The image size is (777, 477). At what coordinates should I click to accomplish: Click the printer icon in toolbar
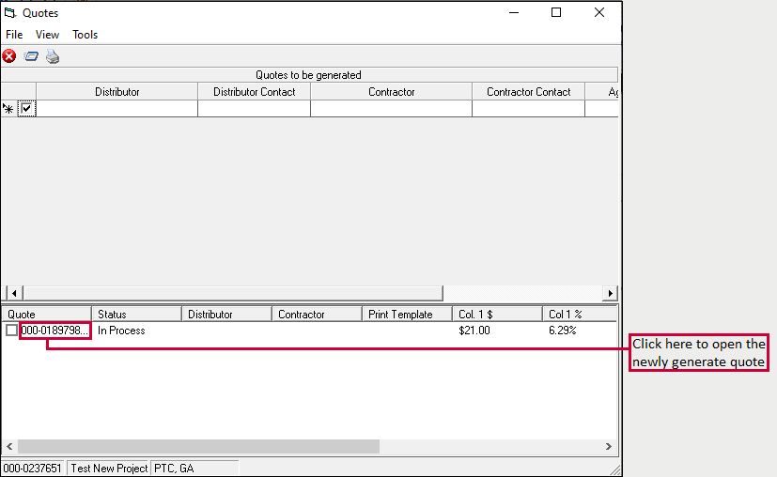(x=53, y=56)
